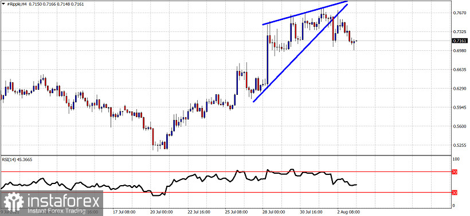This screenshot has width=470, height=216.
Task: Select the lower blue rising trendline
Action: [300, 54]
